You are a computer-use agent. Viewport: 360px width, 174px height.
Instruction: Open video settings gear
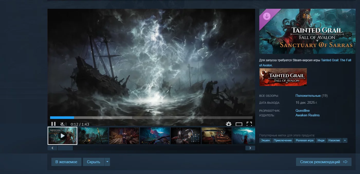pos(229,124)
